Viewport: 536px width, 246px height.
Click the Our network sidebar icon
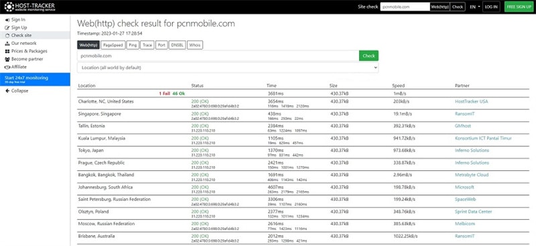pyautogui.click(x=7, y=44)
